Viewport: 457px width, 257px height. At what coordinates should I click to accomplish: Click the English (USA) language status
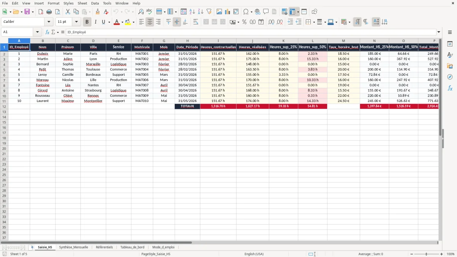(x=254, y=254)
